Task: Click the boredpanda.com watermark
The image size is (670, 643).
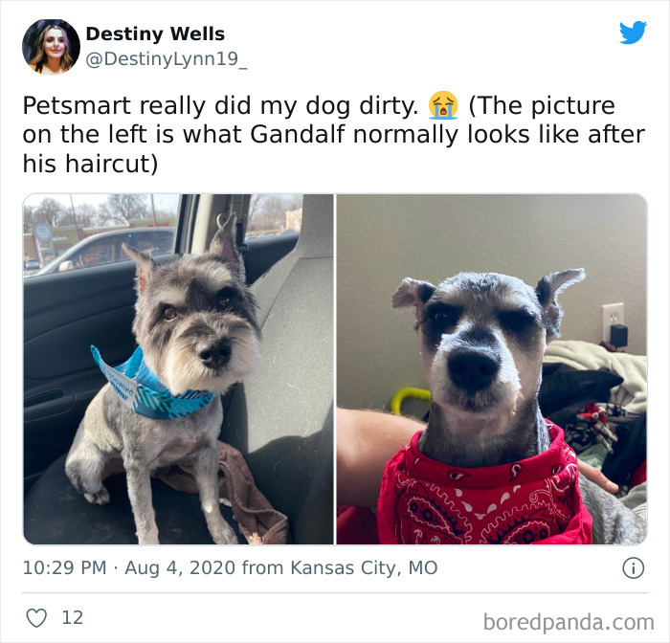Action: (x=569, y=622)
